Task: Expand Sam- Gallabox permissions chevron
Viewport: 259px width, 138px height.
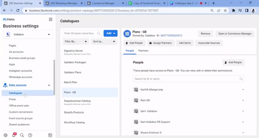Action: [243, 111]
